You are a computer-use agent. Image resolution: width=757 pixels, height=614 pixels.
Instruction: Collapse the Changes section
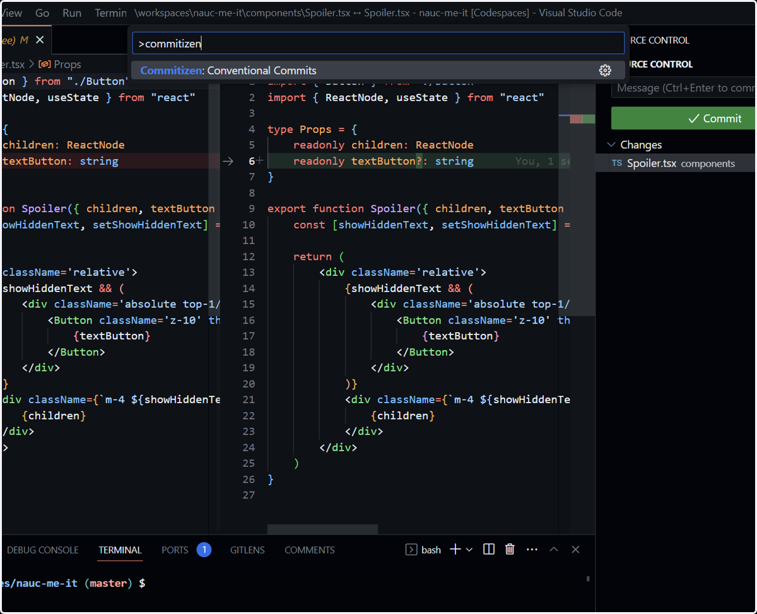point(611,145)
